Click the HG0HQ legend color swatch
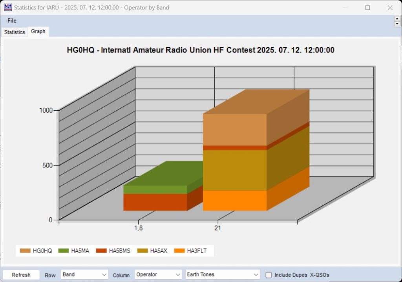 point(25,251)
